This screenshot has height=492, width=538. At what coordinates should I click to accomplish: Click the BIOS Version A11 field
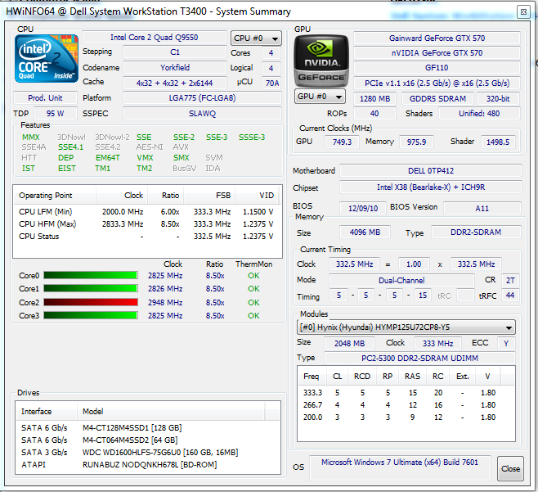[x=482, y=209]
